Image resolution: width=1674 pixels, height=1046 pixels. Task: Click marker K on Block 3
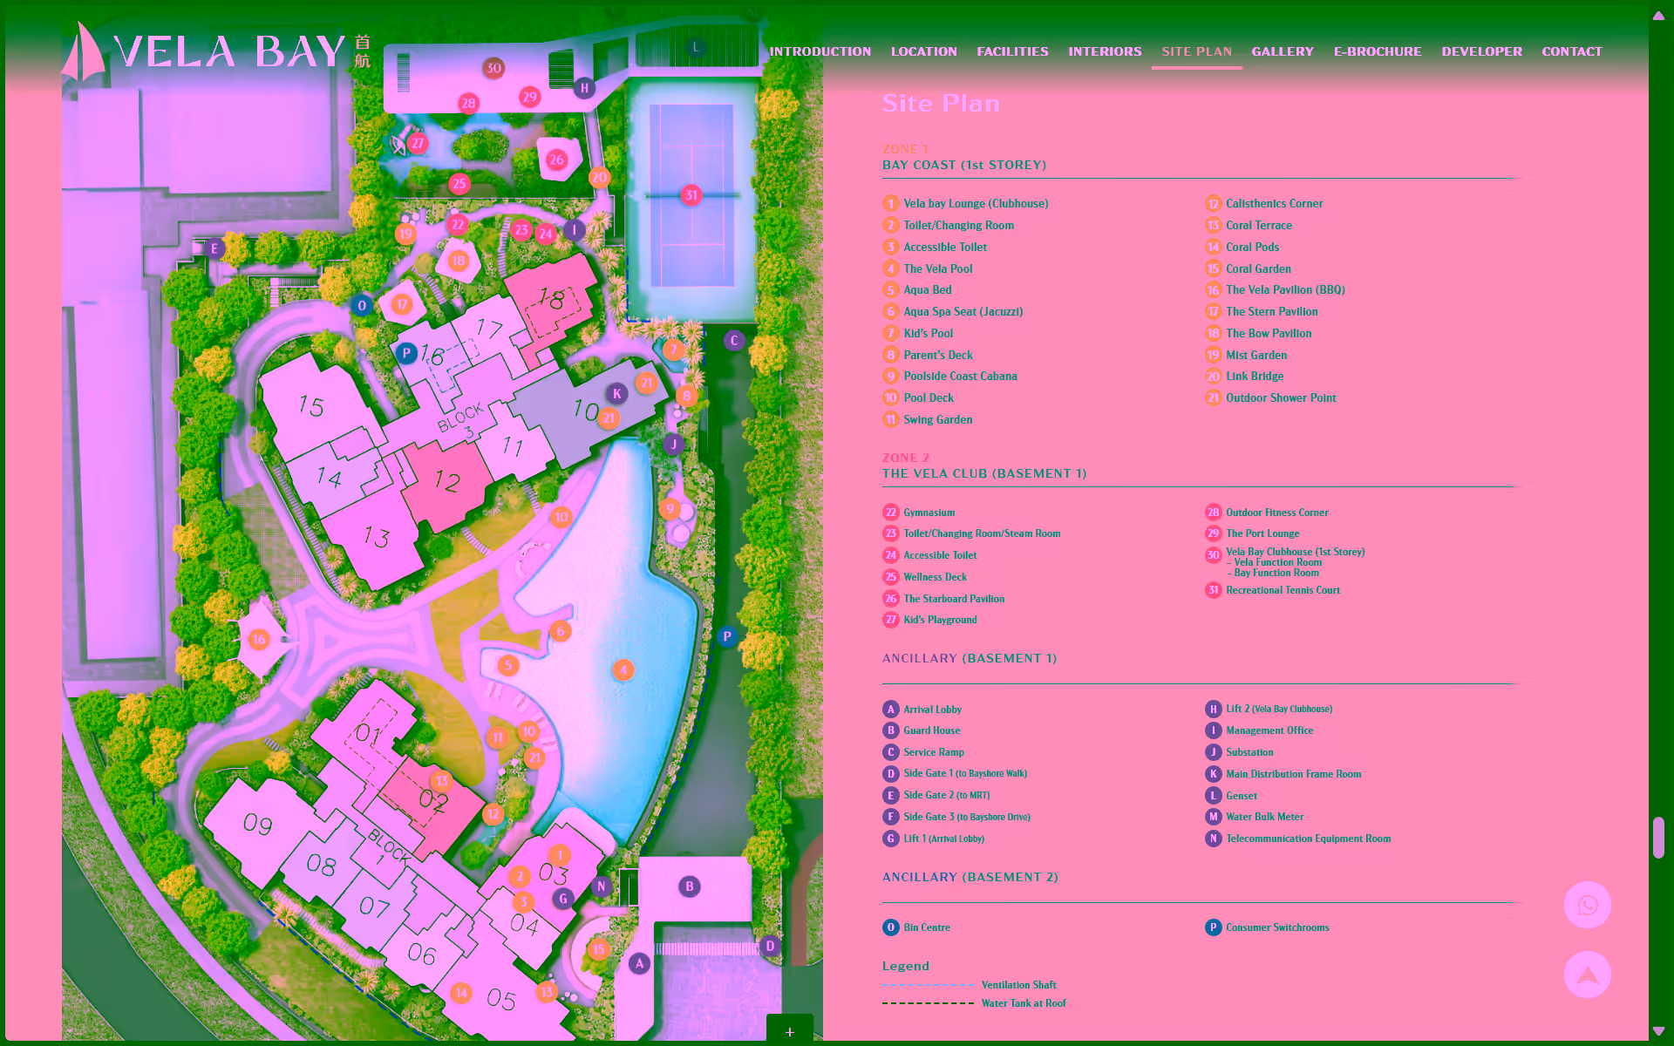pos(617,393)
